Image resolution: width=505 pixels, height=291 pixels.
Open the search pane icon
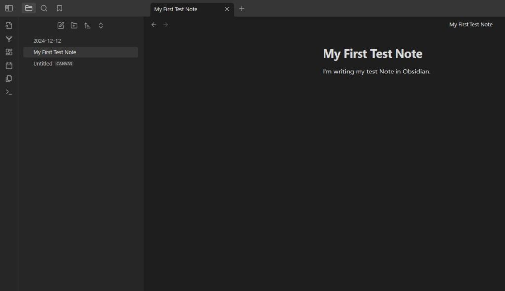tap(44, 8)
